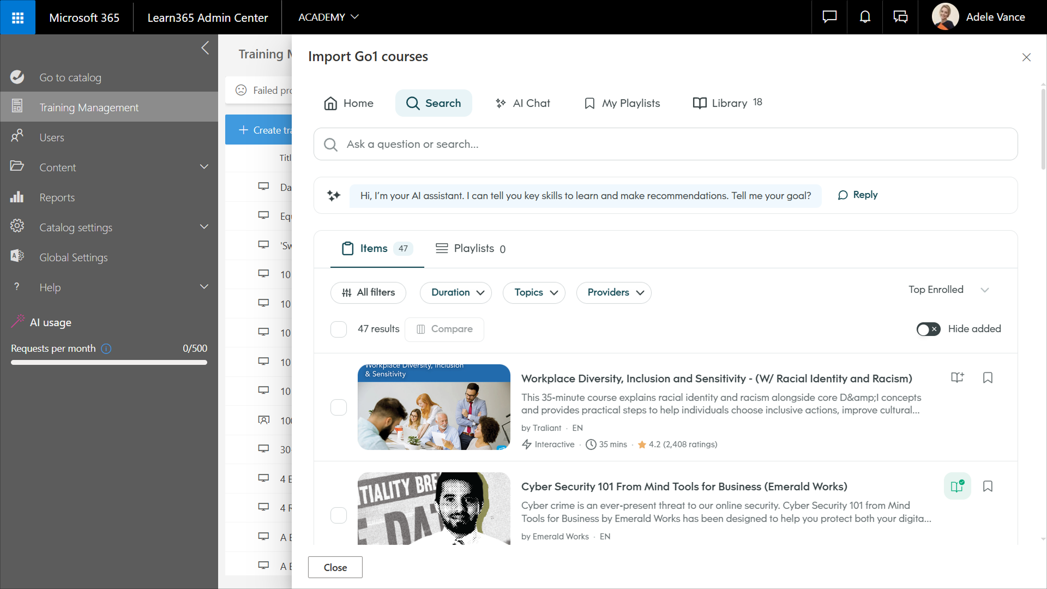1047x589 pixels.
Task: Click the info icon beside Requests per month
Action: click(x=106, y=348)
